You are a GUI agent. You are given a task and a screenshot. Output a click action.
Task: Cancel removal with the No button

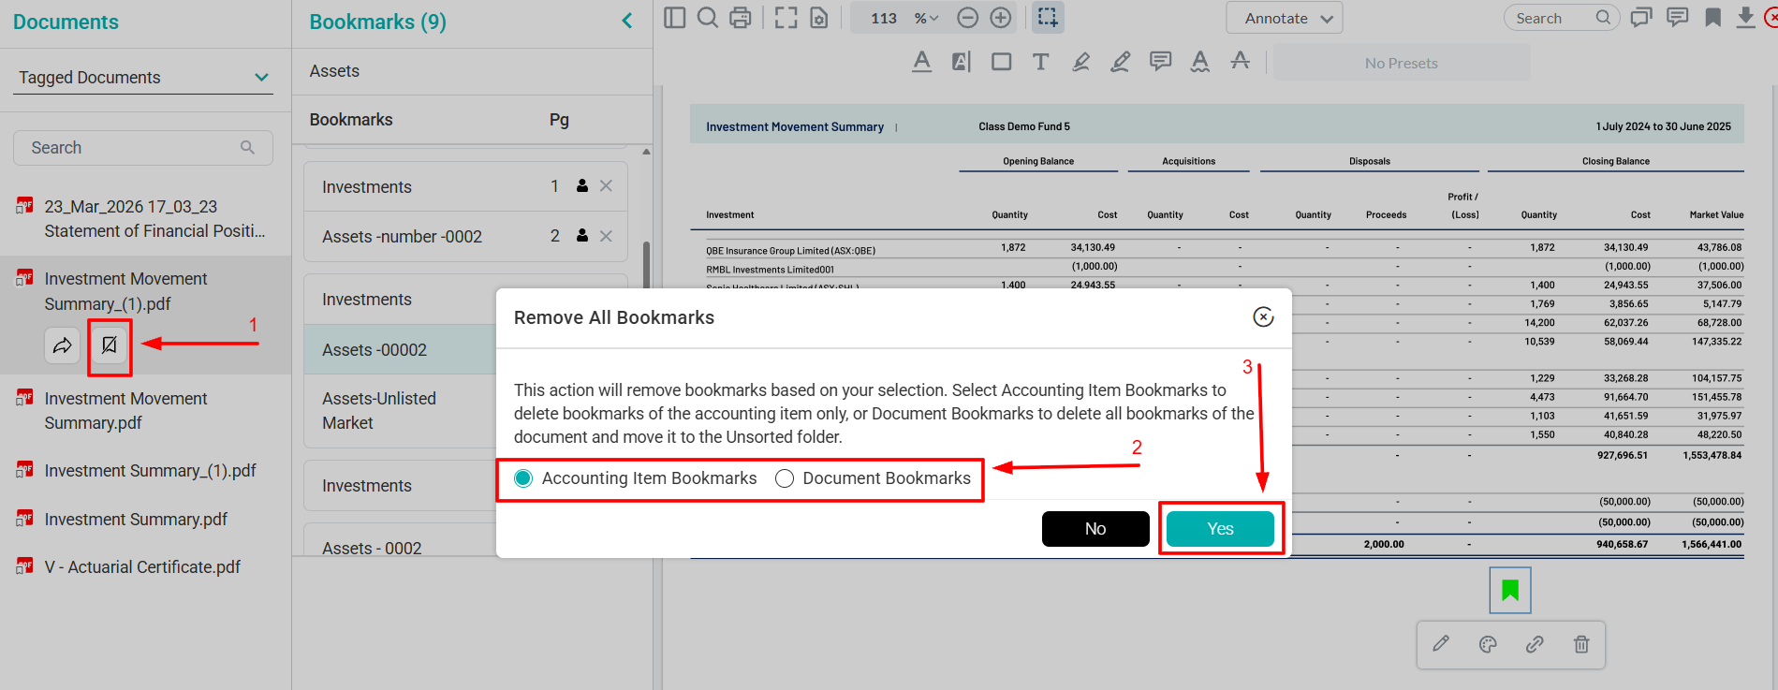(1095, 529)
